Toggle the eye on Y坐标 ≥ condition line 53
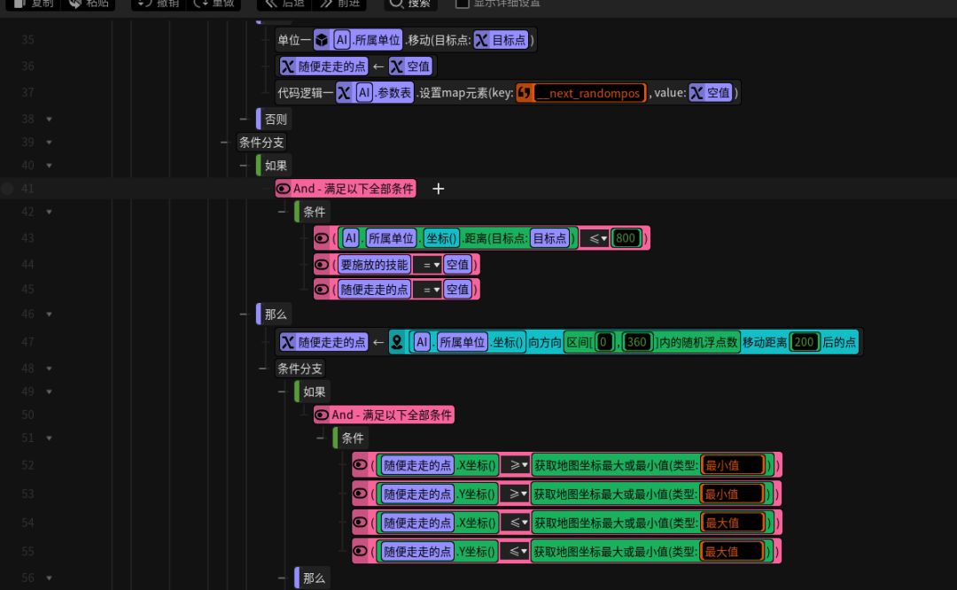 (x=360, y=493)
